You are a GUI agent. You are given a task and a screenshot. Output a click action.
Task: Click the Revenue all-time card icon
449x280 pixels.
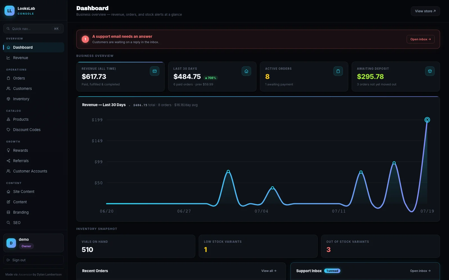tap(155, 71)
